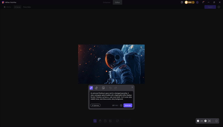The width and height of the screenshot is (223, 127).
Task: Choose the selection-area tool in prompt panel
Action: pos(103,88)
